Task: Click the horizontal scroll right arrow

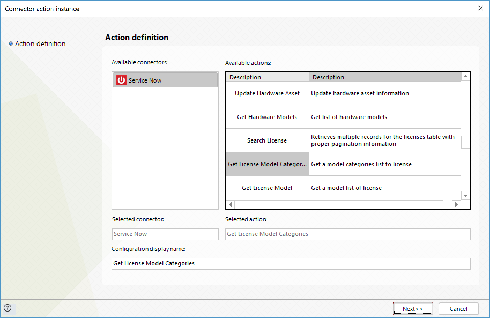Action: click(456, 205)
